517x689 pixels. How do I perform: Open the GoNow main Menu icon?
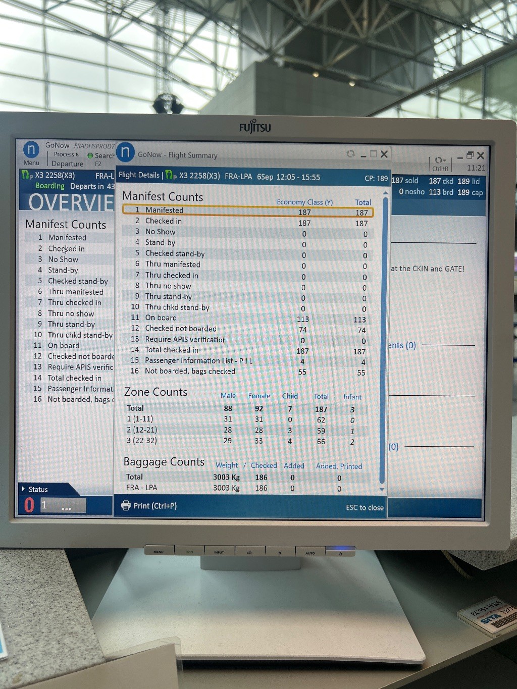31,151
